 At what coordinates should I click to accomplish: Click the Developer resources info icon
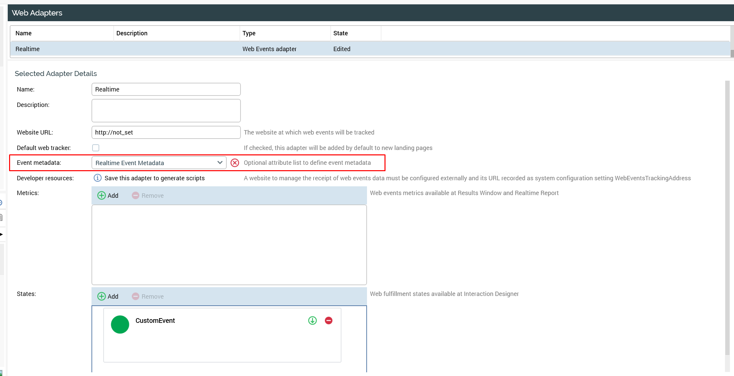pos(98,178)
